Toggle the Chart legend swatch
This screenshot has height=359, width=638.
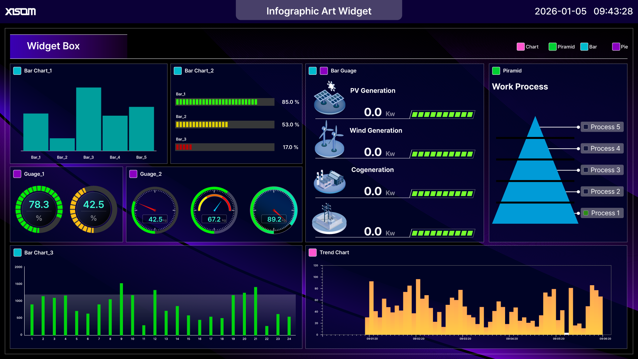point(521,47)
